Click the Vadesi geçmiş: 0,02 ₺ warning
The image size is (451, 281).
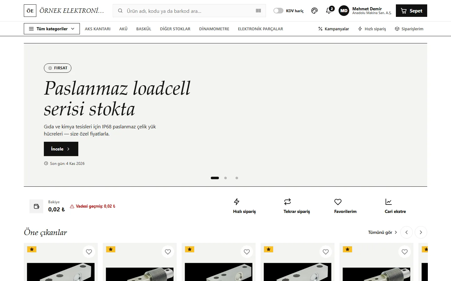93,206
